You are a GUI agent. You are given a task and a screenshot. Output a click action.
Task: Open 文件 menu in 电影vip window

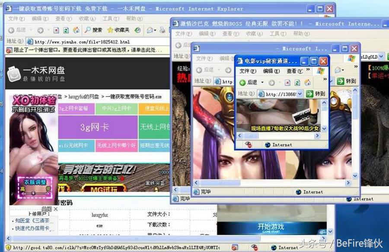tap(248, 71)
